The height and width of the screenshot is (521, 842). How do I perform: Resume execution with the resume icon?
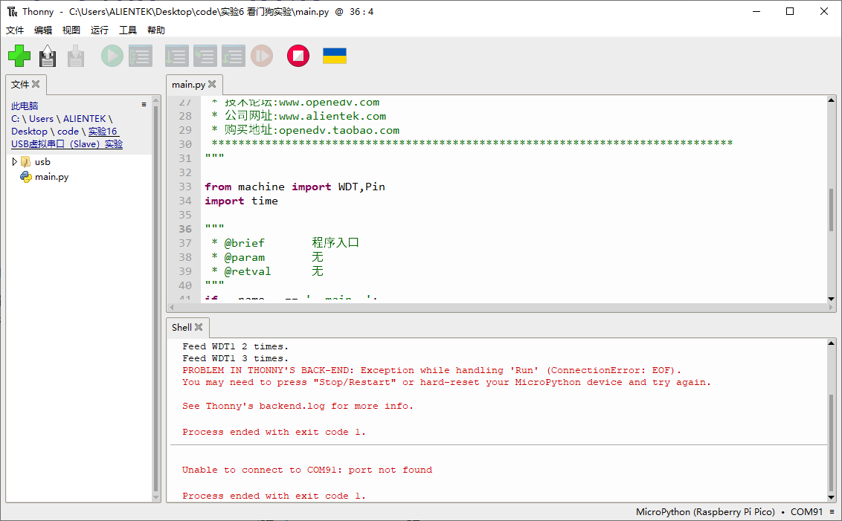(x=262, y=56)
